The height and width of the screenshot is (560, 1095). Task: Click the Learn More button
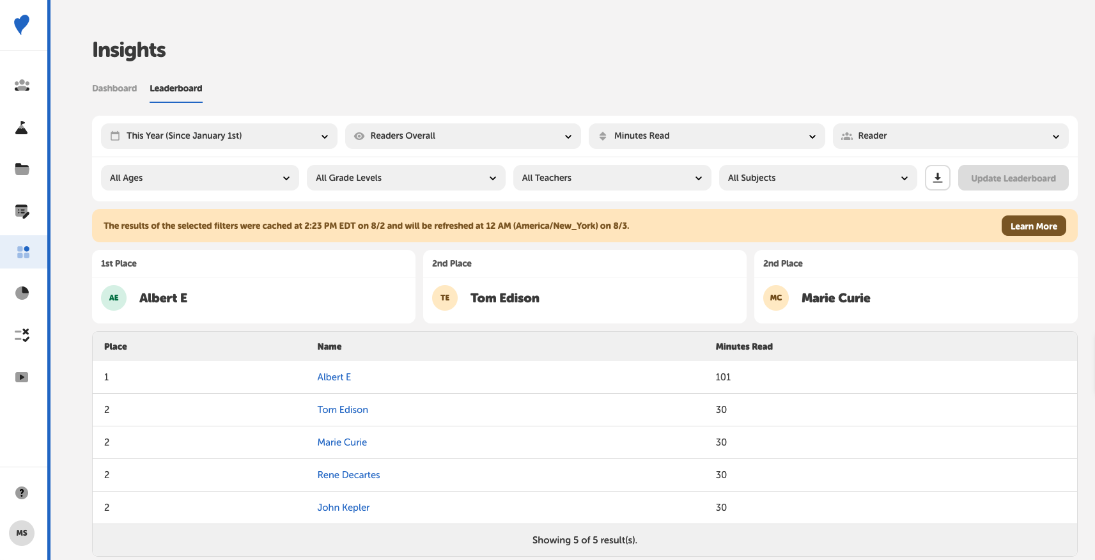(x=1034, y=226)
